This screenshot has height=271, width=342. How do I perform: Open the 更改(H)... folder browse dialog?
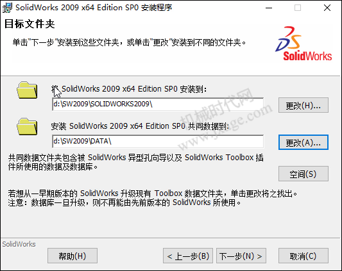point(303,105)
